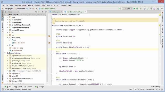Open the Analyze menu
The image size is (165, 92).
coord(30,5)
